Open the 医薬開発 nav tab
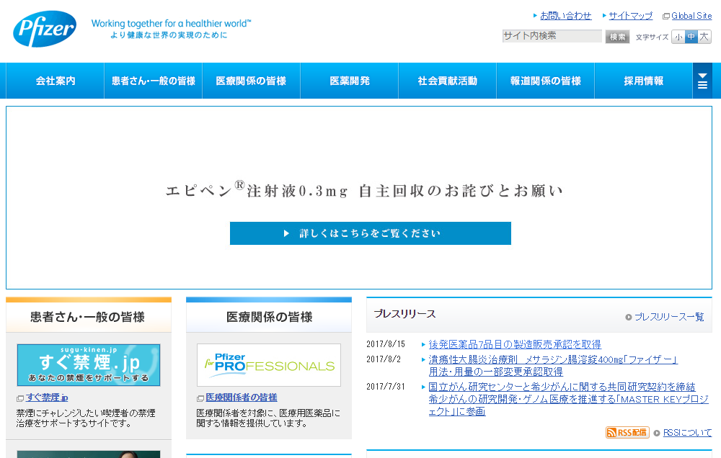Screen dimensions: 721x458 tap(350, 81)
